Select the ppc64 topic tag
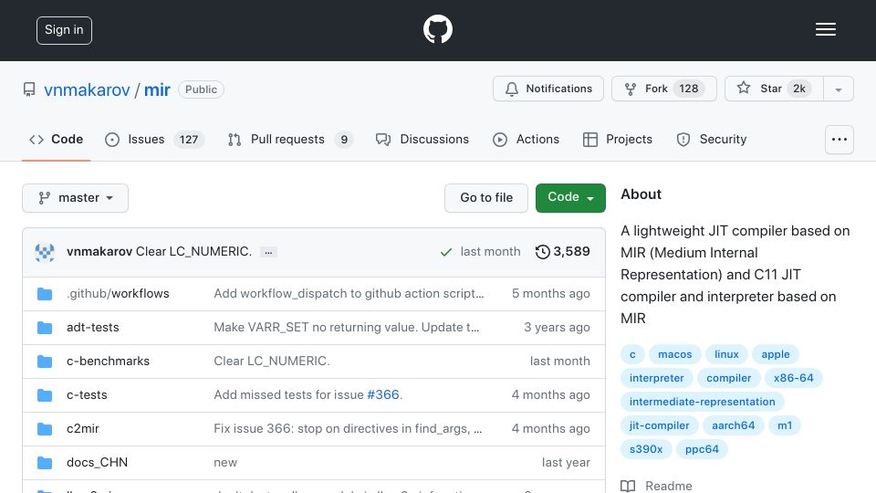This screenshot has height=493, width=876. point(702,449)
